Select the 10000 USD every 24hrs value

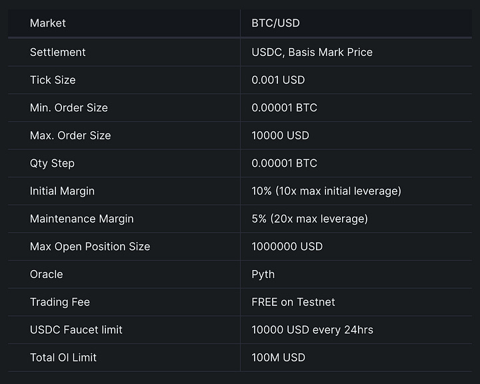point(312,330)
